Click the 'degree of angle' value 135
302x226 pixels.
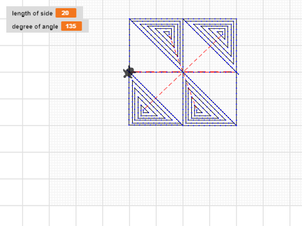(x=71, y=26)
